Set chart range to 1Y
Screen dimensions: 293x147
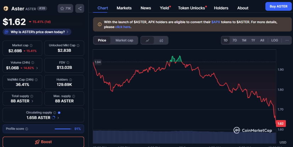click(253, 40)
